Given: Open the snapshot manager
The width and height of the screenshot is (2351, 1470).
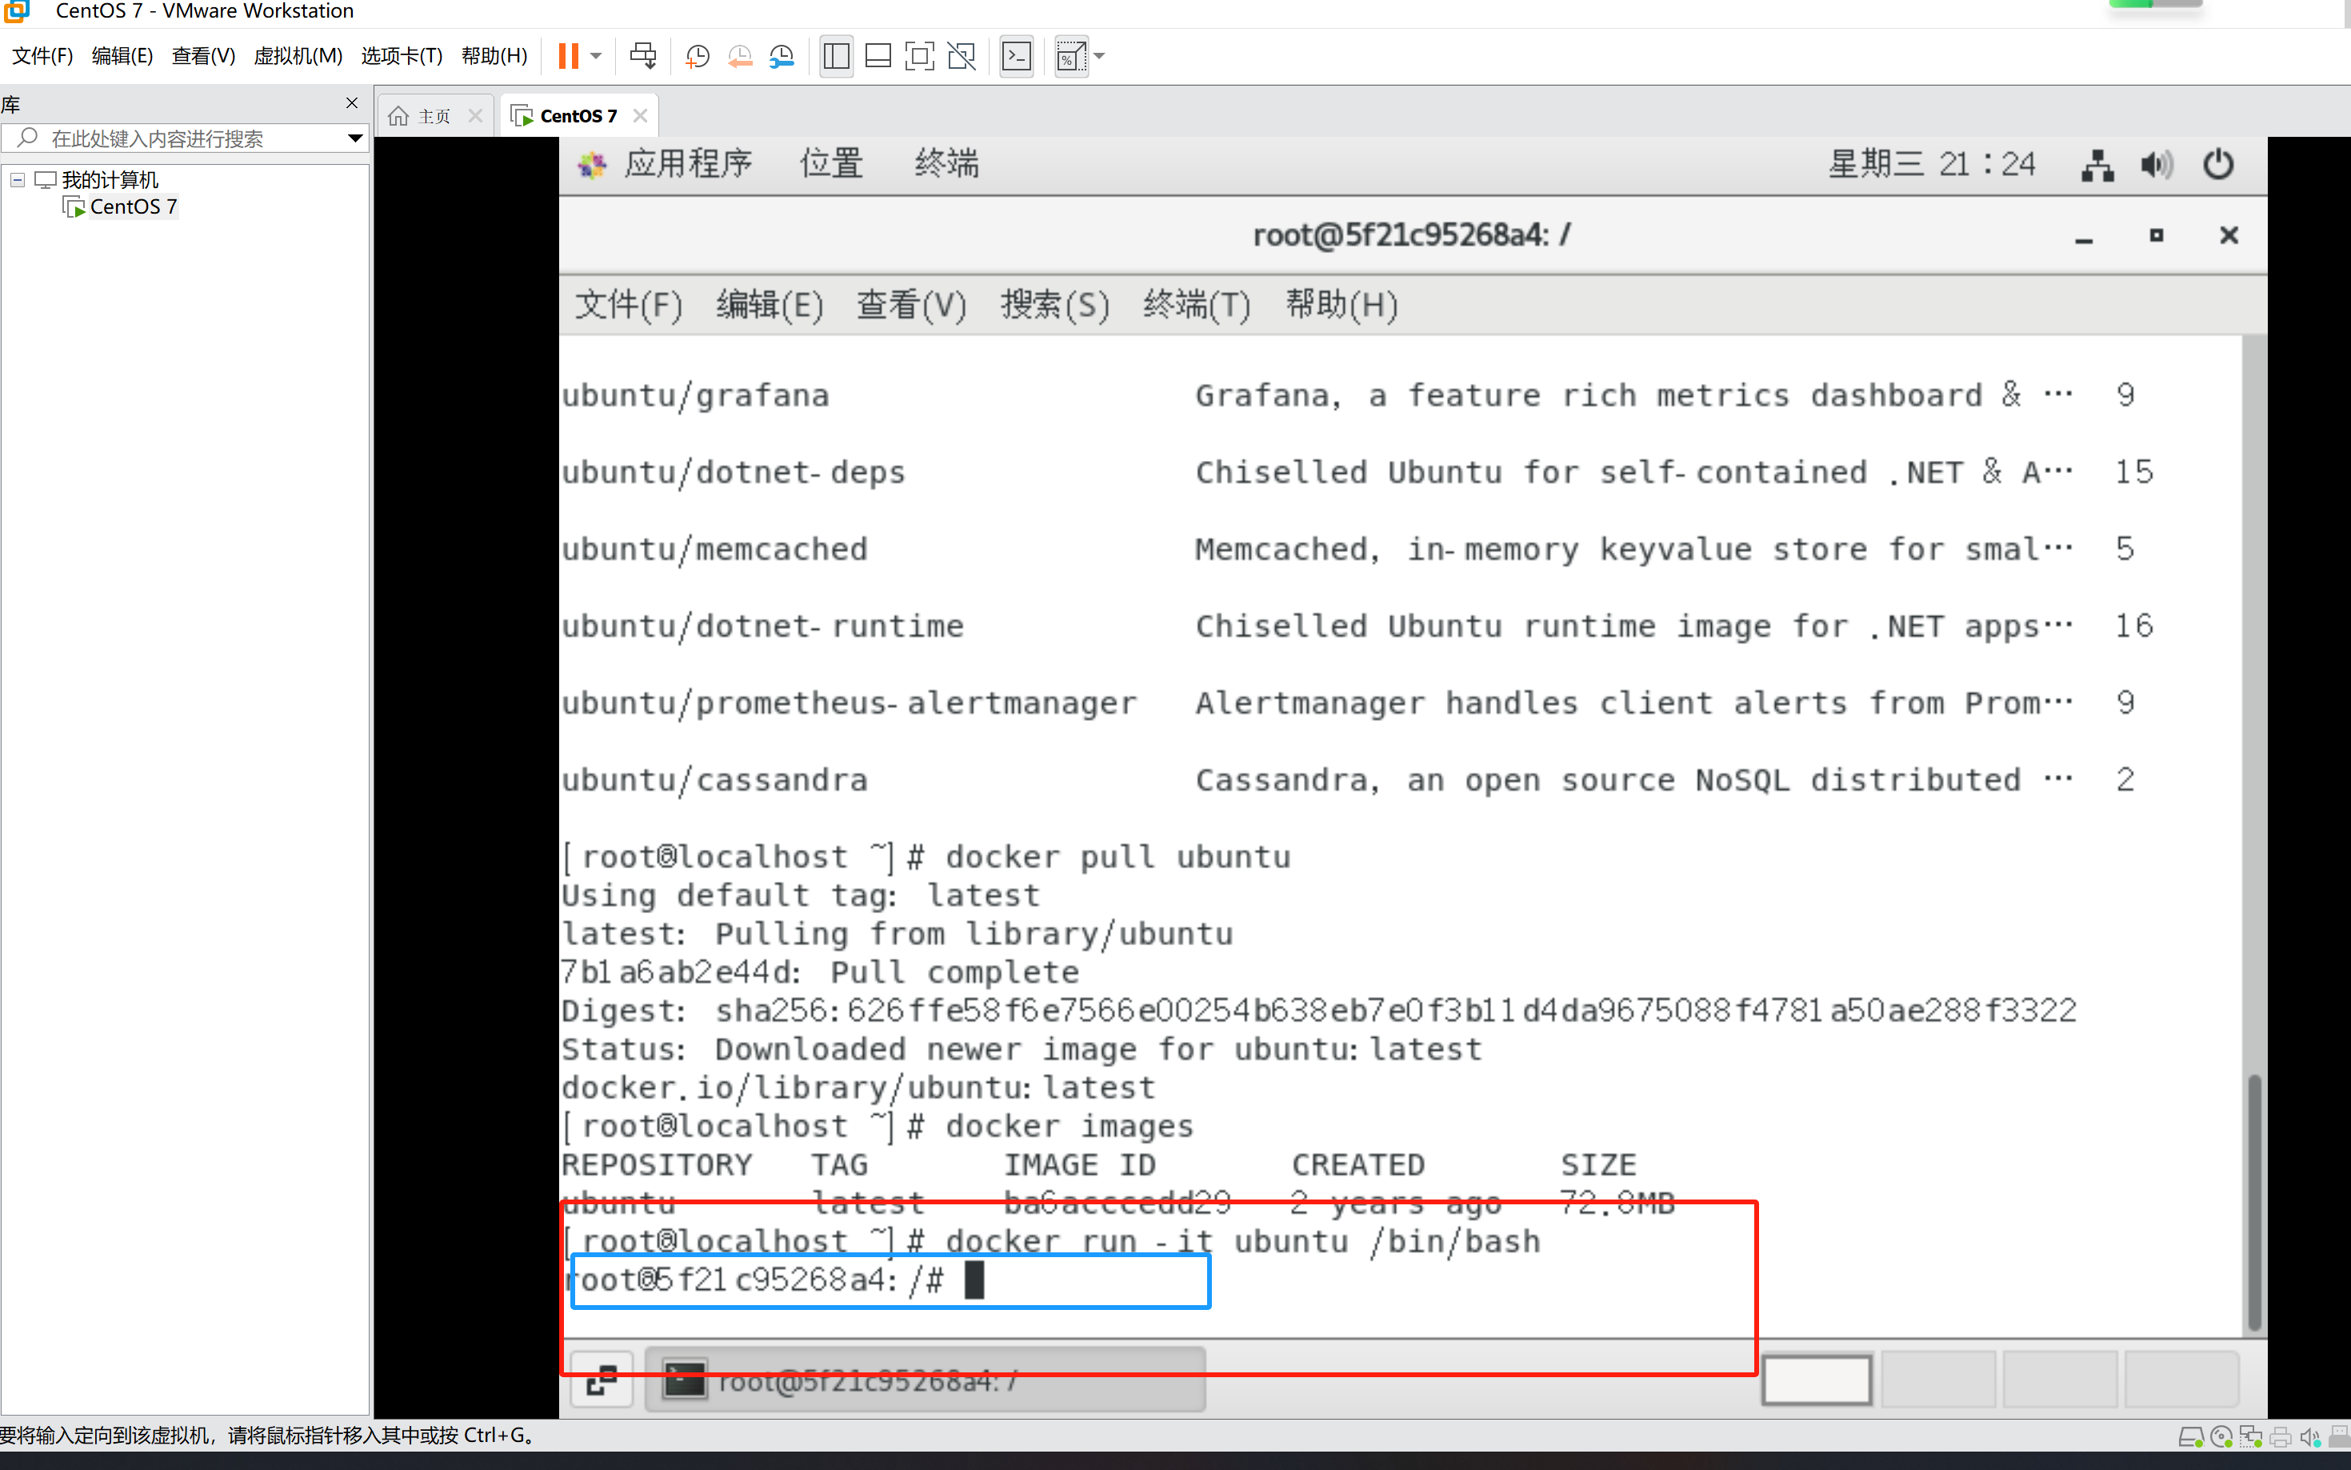Looking at the screenshot, I should point(782,56).
